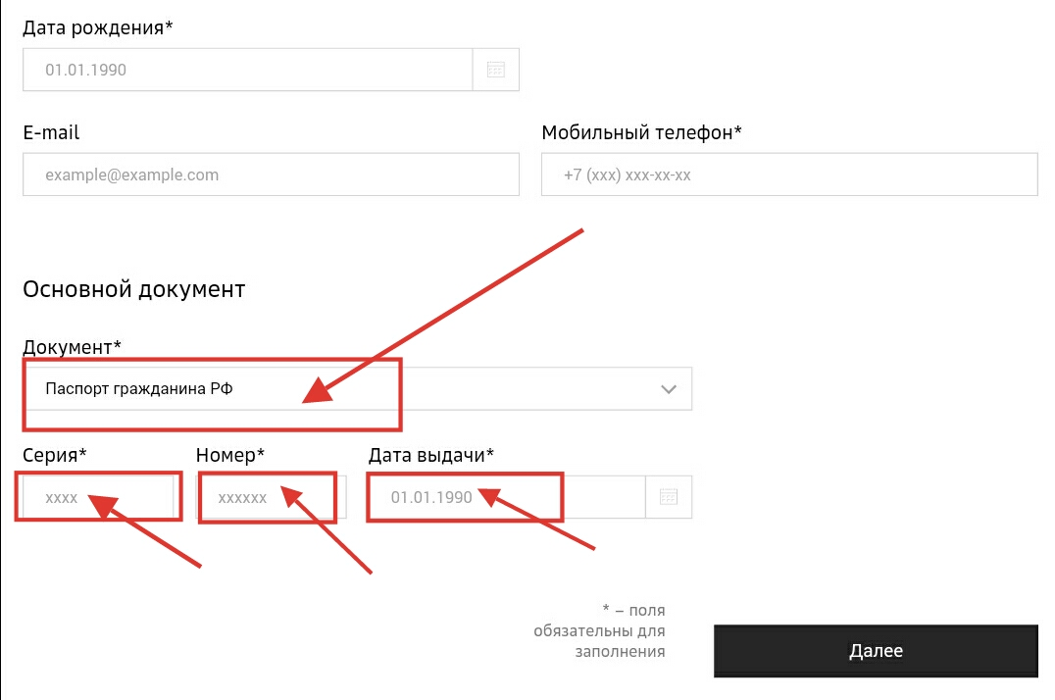Click the required fields footnote text
Screen dimensions: 1055x700
coord(600,630)
